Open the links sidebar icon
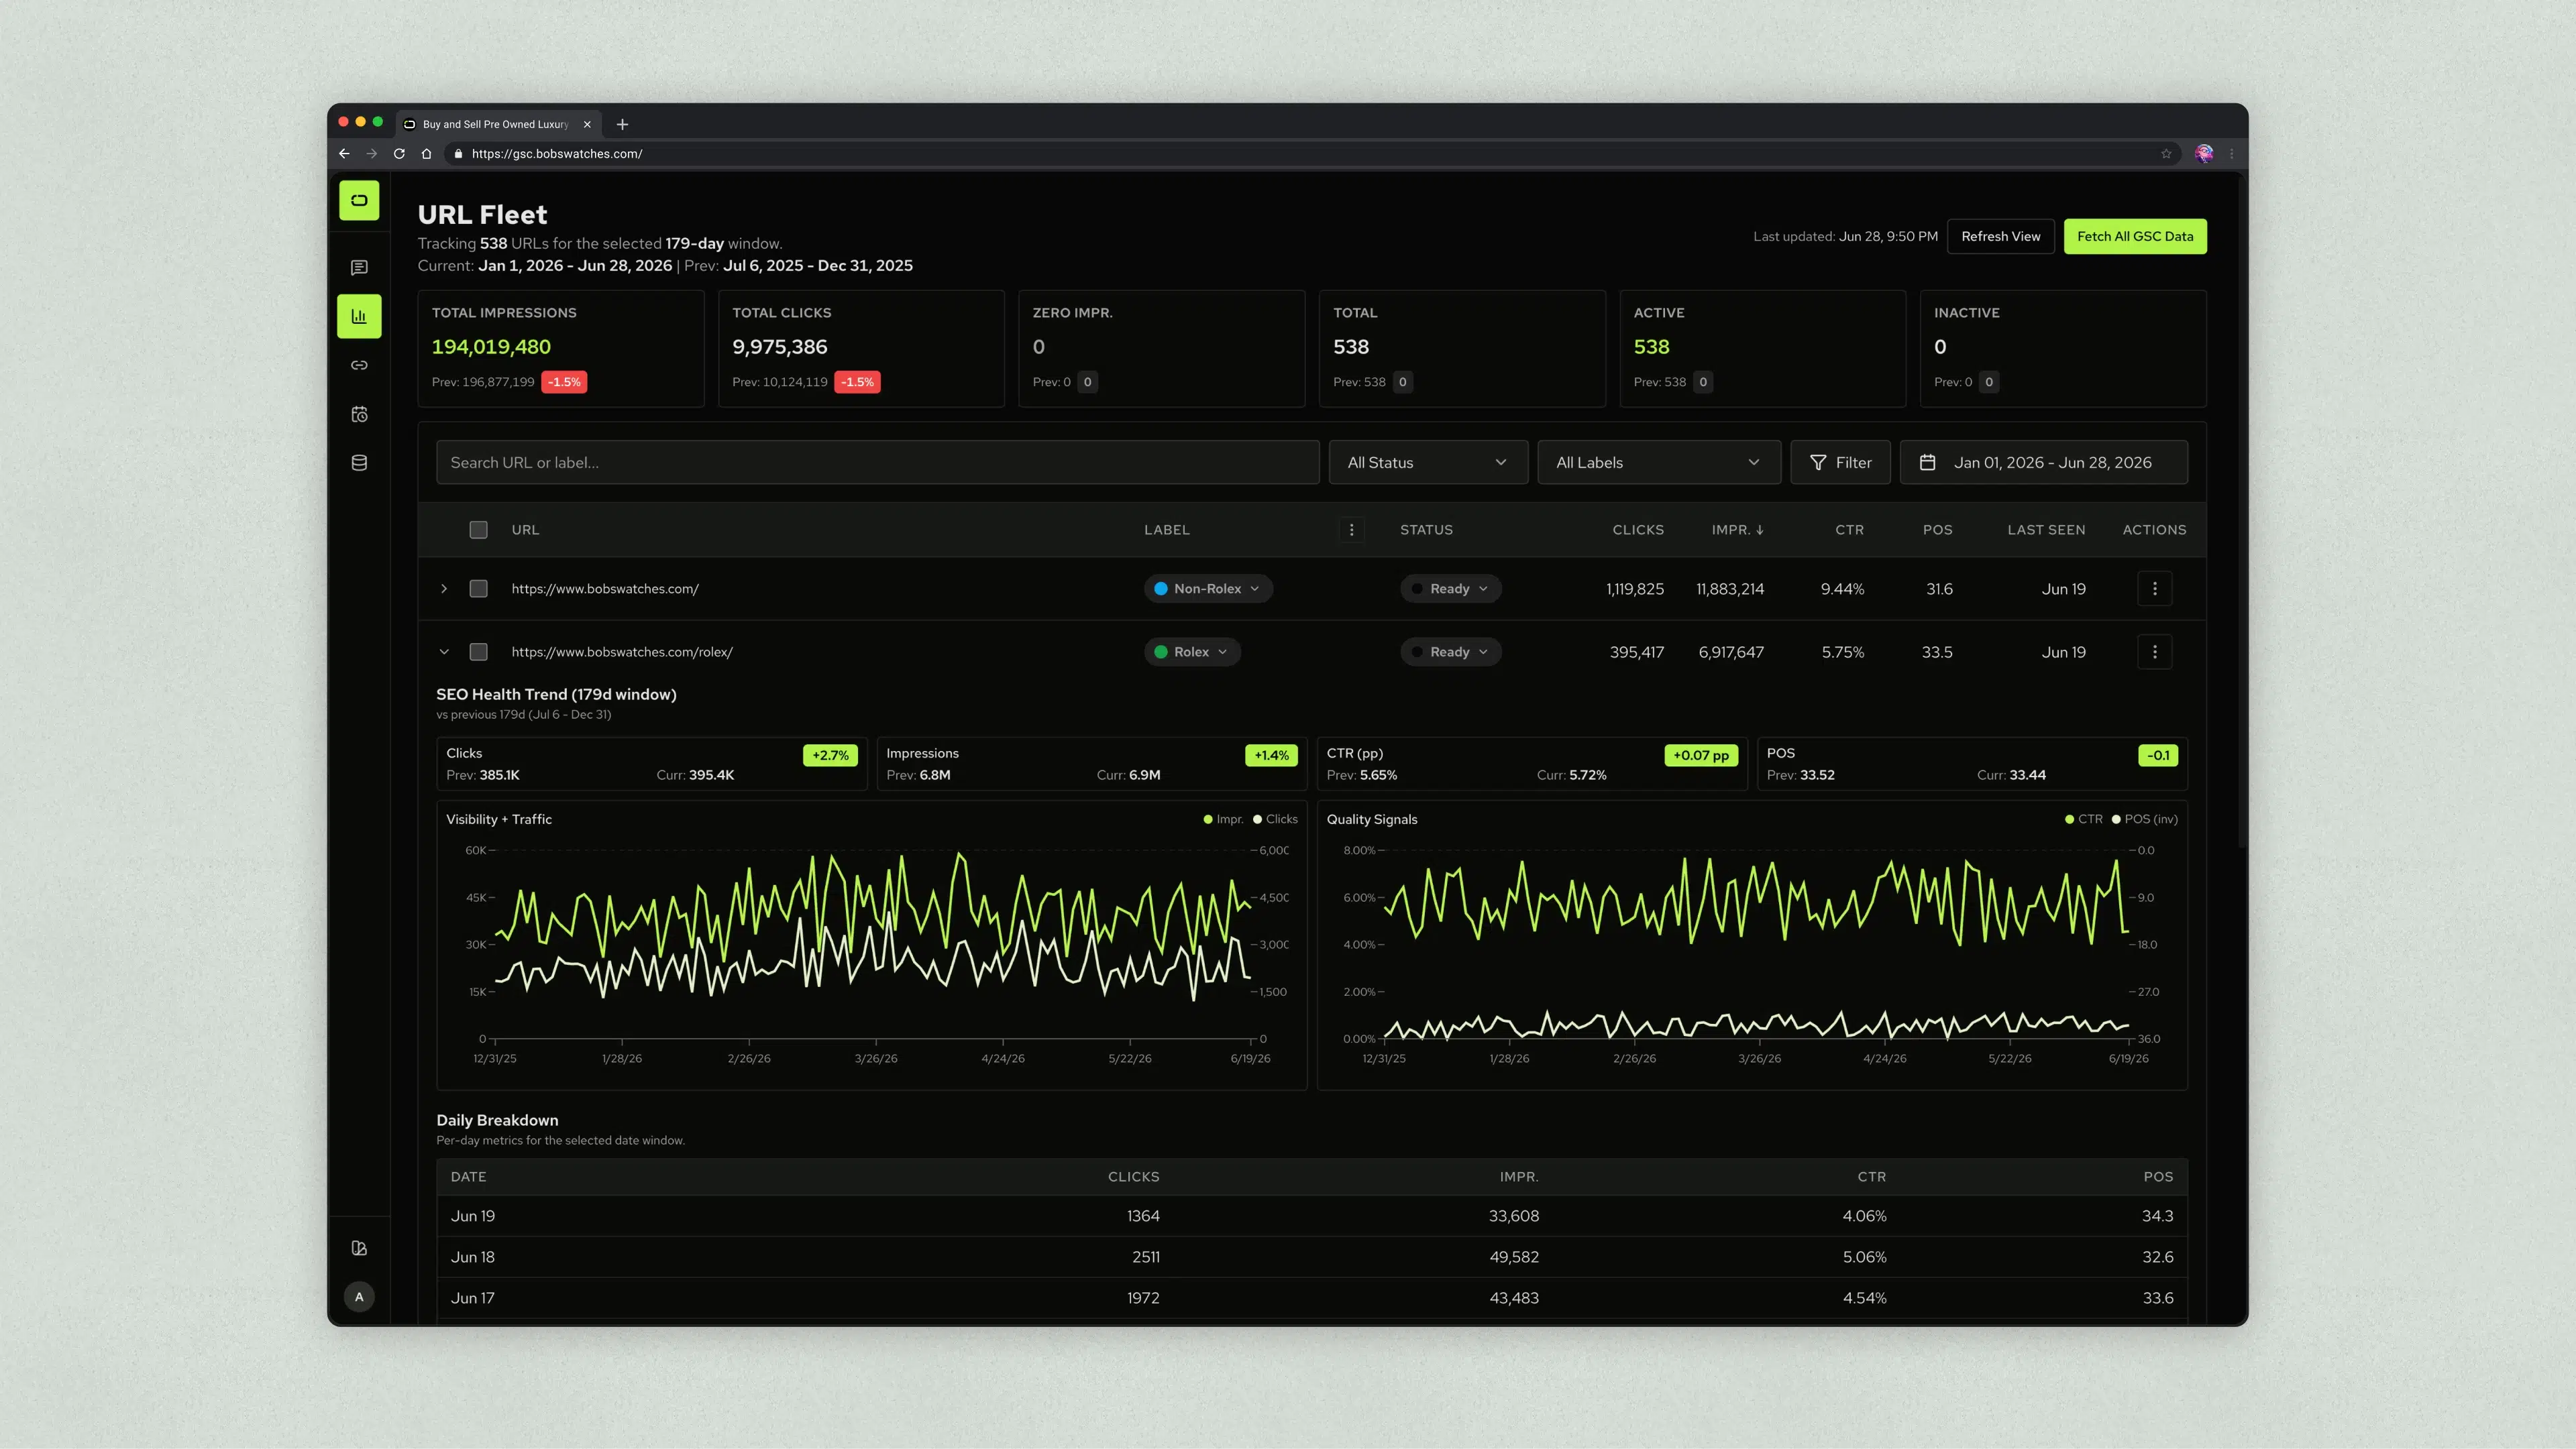2576x1449 pixels. click(359, 365)
